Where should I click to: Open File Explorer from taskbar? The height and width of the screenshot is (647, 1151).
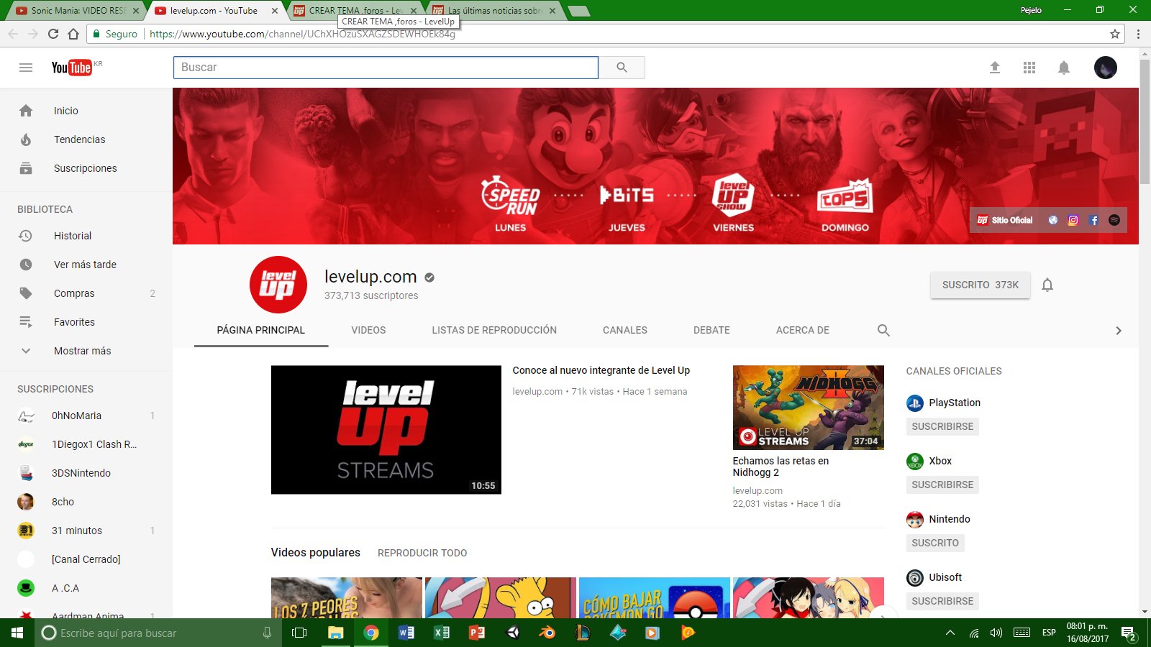336,633
